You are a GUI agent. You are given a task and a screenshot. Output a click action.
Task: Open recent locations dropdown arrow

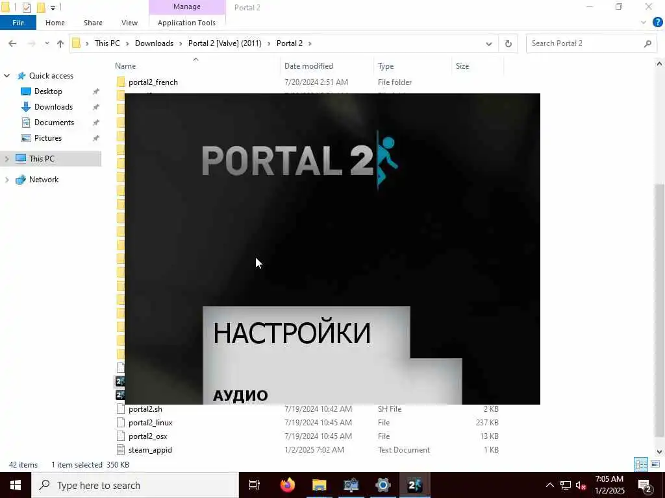pos(47,43)
